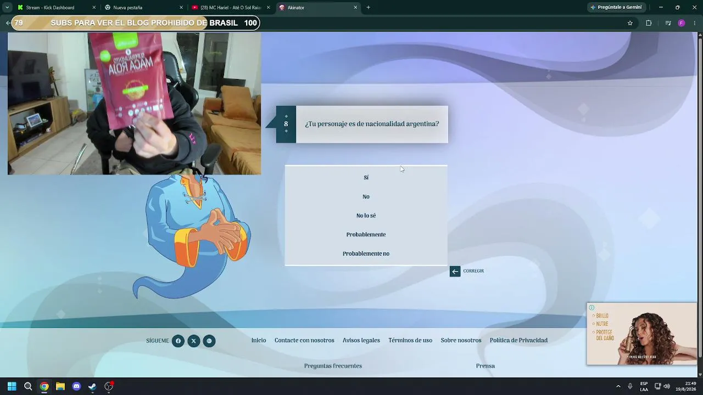Screen dimensions: 703x395
Task: Expand the tab search dropdown
Action: click(7, 8)
